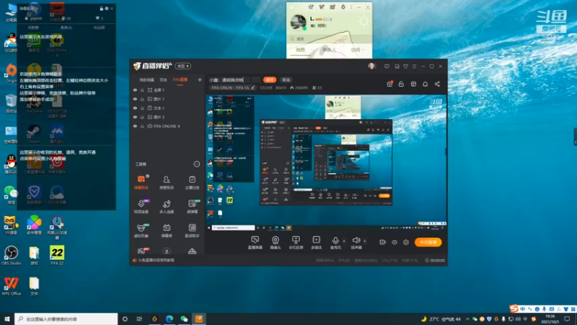Toggle visibility of 图片 3 source

coord(135,117)
